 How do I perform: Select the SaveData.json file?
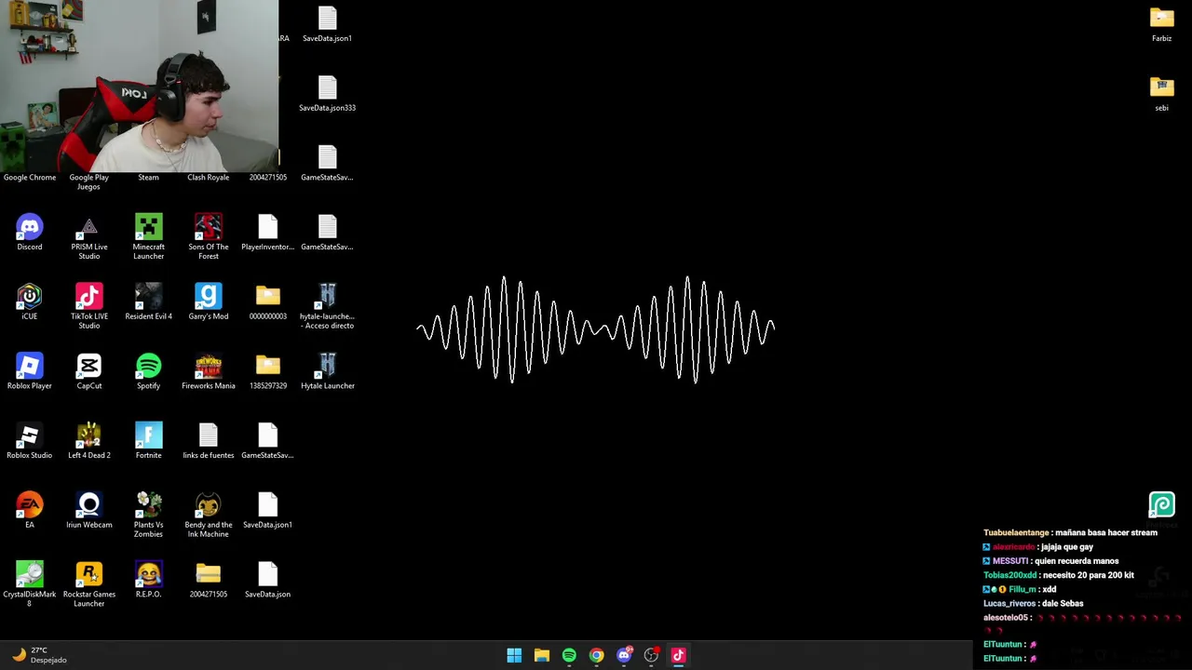[268, 580]
